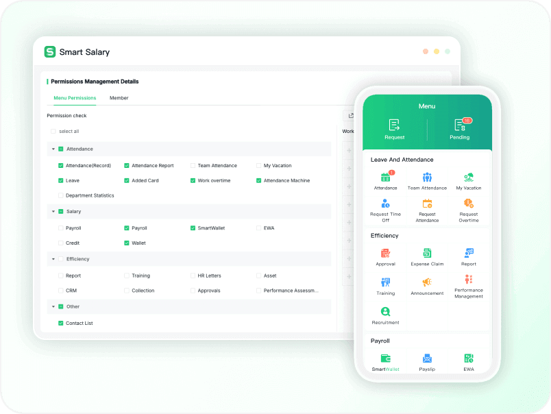The height and width of the screenshot is (414, 551).
Task: Check the Credit checkbox
Action: pyautogui.click(x=60, y=243)
